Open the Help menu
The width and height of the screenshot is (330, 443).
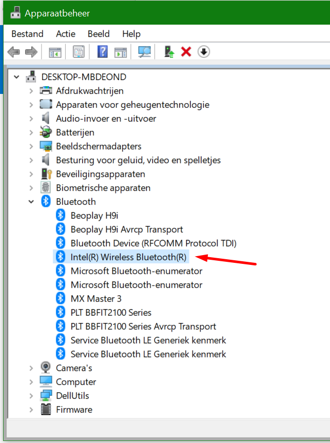click(131, 34)
